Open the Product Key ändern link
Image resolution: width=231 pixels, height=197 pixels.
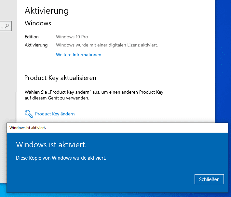click(x=55, y=114)
